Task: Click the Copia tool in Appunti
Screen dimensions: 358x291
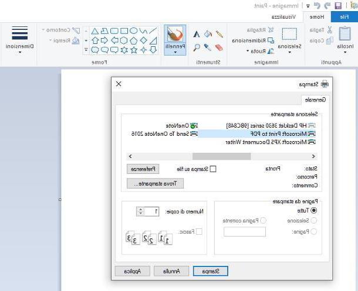Action: 321,40
